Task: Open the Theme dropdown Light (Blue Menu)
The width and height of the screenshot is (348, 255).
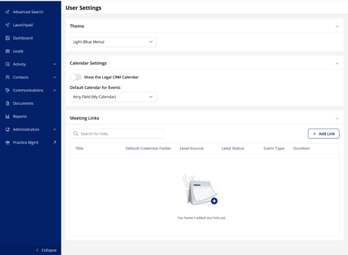Action: point(113,42)
